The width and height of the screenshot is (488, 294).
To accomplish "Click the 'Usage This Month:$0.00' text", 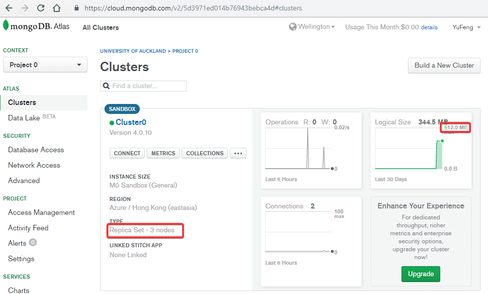I will (x=382, y=27).
